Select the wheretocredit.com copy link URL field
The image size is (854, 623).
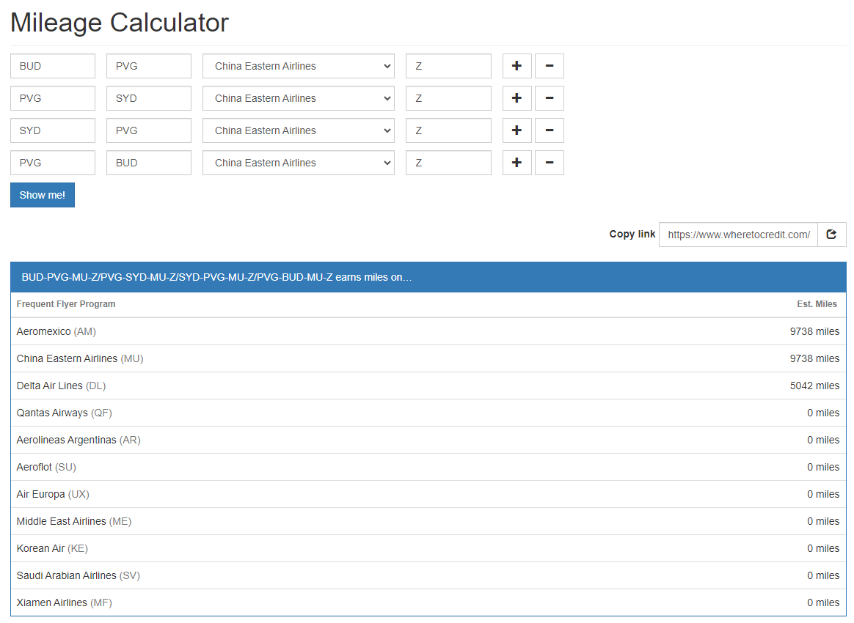tap(738, 235)
